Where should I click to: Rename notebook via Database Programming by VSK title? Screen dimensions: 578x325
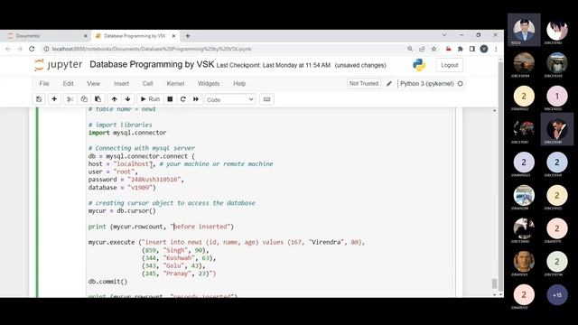[152, 64]
